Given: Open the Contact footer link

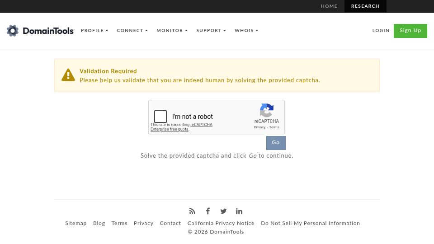Looking at the screenshot, I should pos(170,223).
